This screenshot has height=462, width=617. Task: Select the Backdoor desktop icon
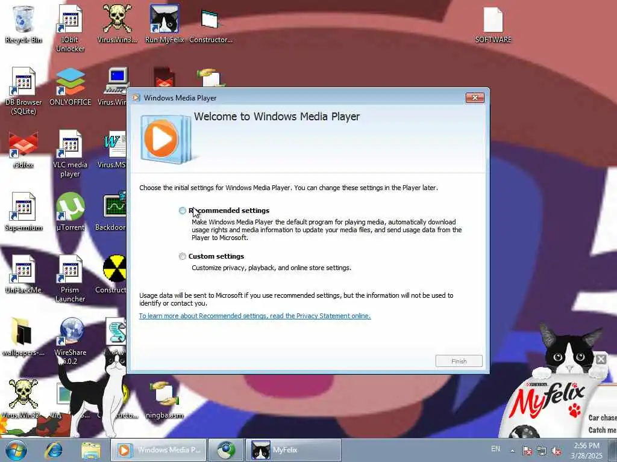coord(111,212)
